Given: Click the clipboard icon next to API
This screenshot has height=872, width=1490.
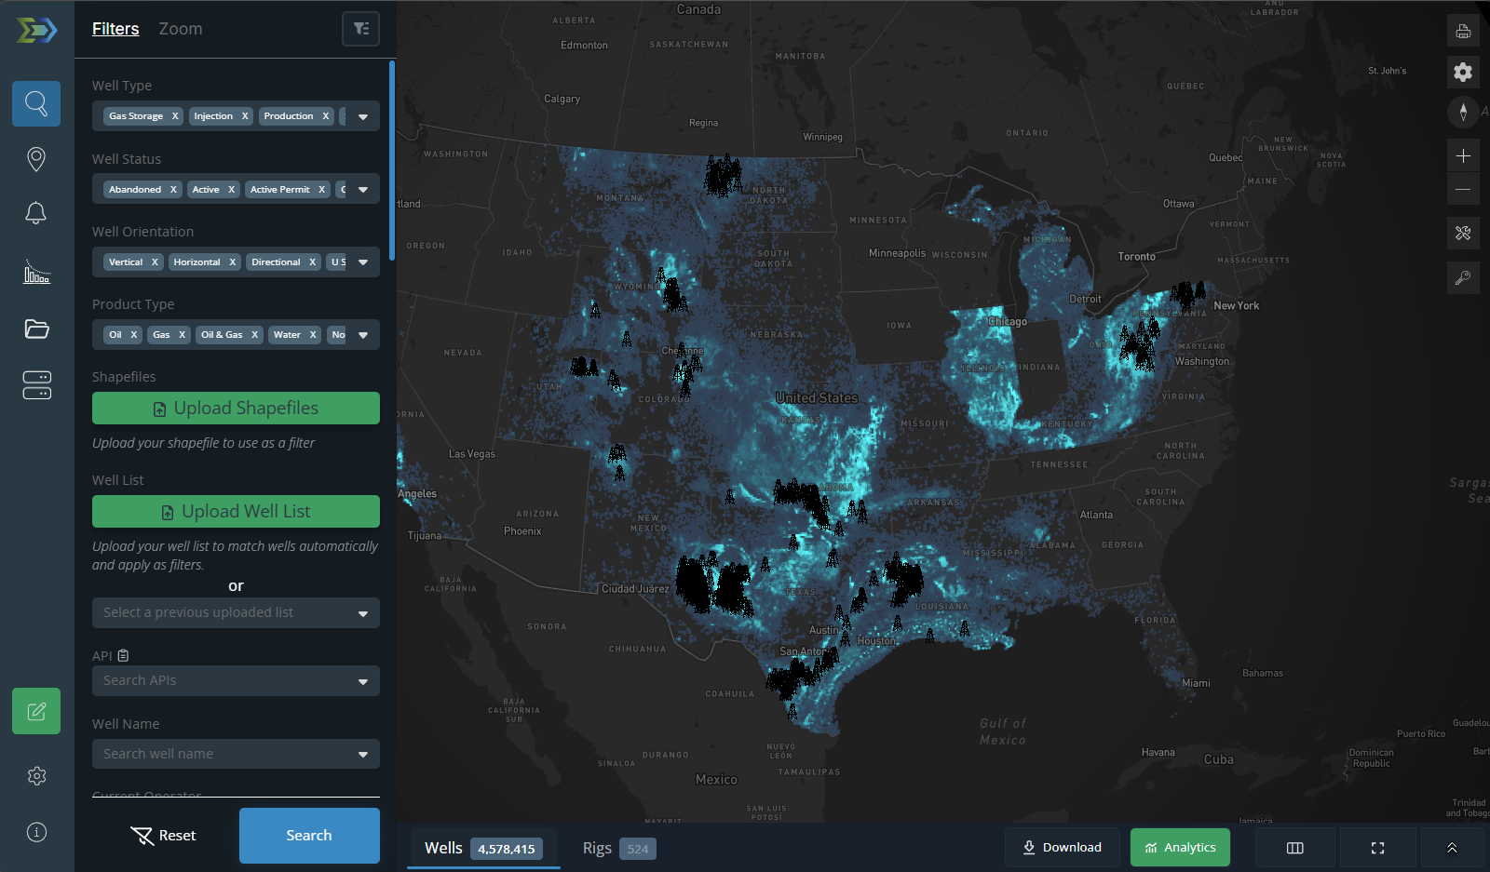Looking at the screenshot, I should pos(123,655).
